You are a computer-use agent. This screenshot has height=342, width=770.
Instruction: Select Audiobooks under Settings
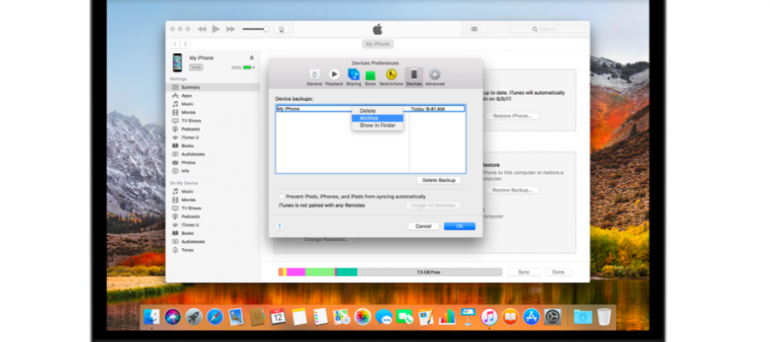pyautogui.click(x=213, y=154)
